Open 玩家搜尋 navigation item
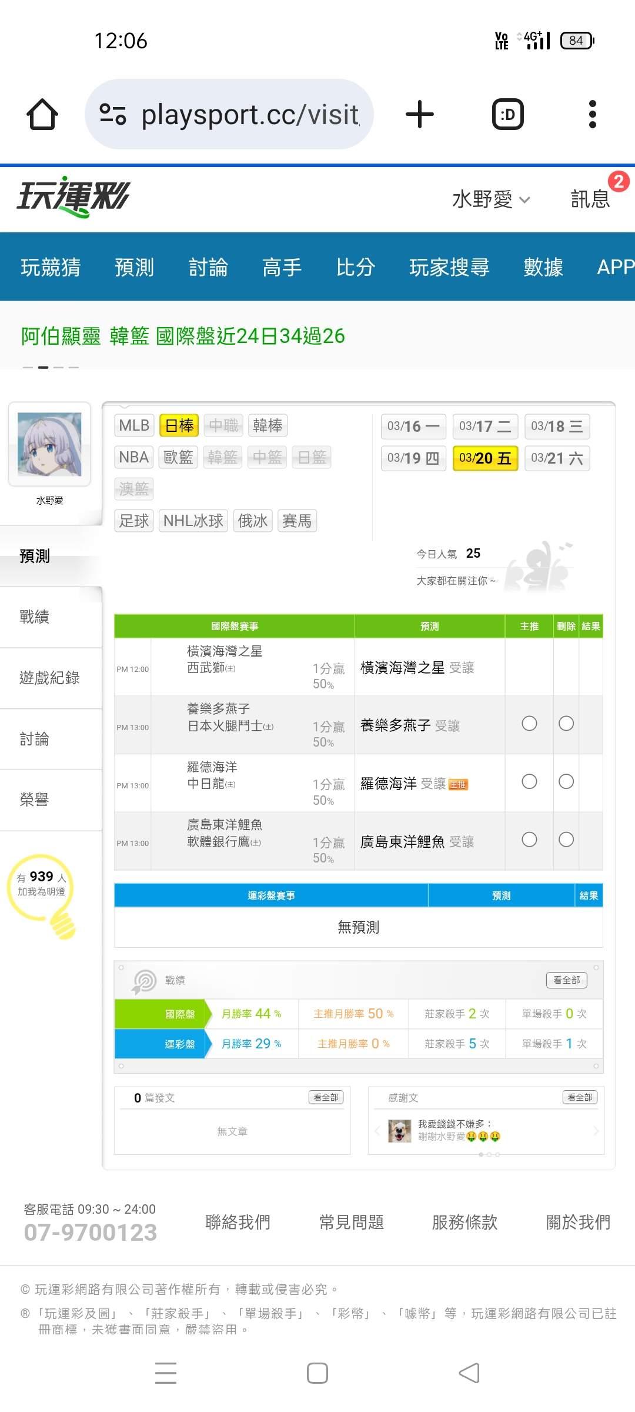The width and height of the screenshot is (635, 1412). (x=449, y=267)
